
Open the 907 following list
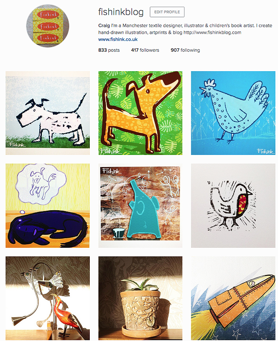185,50
